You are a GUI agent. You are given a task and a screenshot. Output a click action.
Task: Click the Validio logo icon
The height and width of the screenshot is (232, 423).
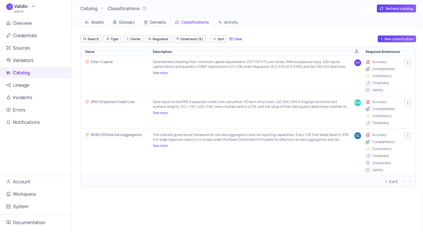click(10, 6)
